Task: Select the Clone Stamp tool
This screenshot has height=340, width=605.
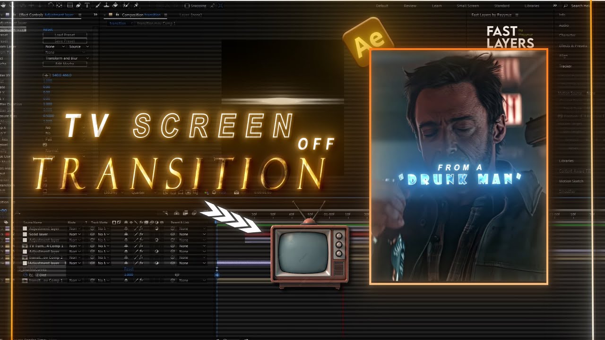Action: pyautogui.click(x=106, y=6)
